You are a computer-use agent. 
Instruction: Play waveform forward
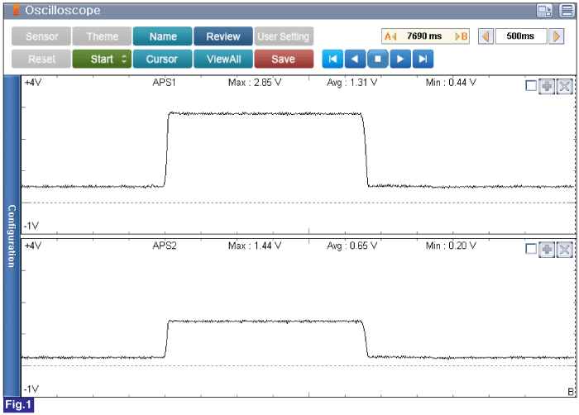pyautogui.click(x=400, y=59)
